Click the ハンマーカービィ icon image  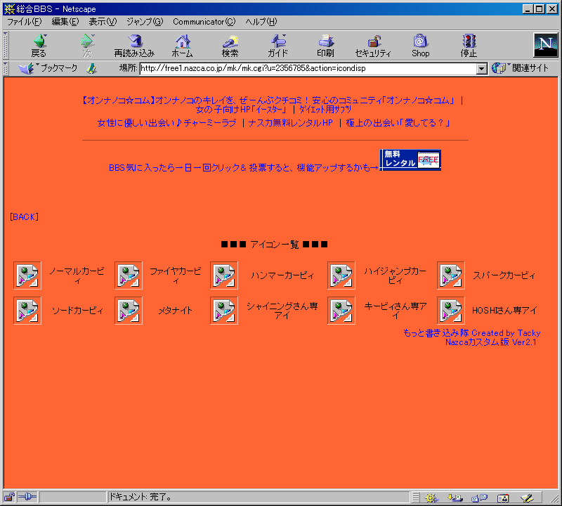[224, 275]
